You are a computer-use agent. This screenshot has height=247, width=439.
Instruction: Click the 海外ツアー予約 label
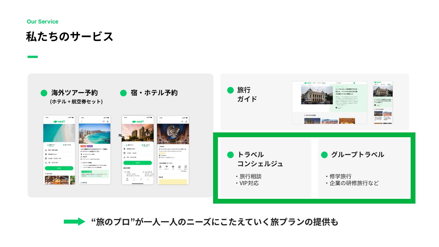74,93
